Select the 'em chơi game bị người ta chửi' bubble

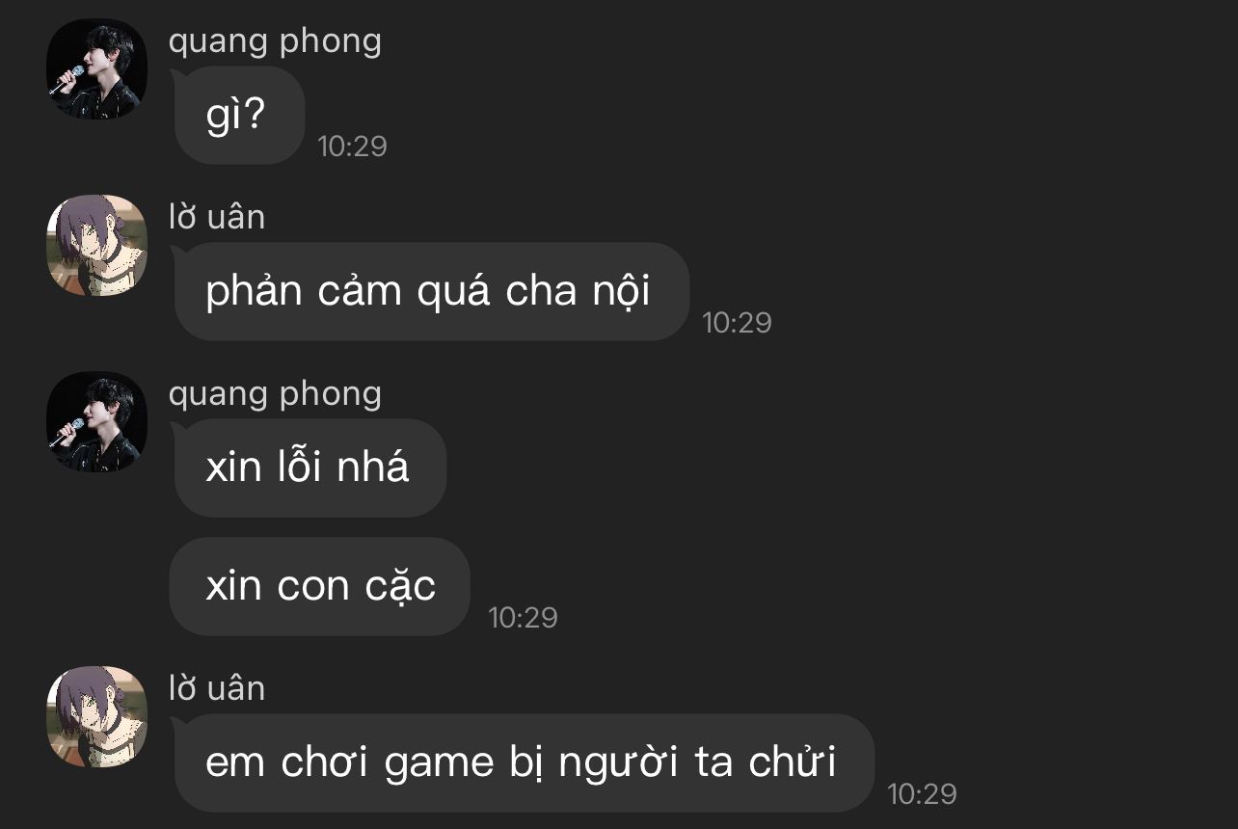click(522, 762)
